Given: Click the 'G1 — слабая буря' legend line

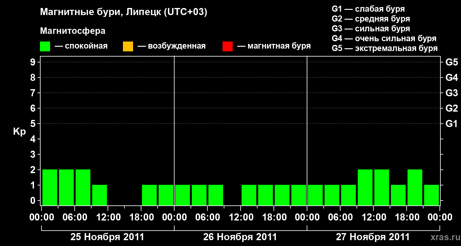Looking at the screenshot, I should (x=368, y=9).
